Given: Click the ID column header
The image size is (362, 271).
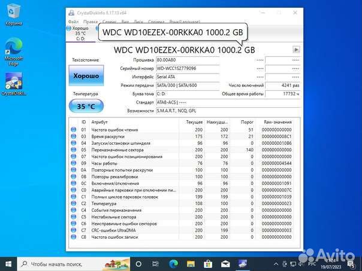Looking at the screenshot, I should pyautogui.click(x=83, y=122).
